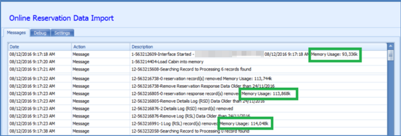Select 'Remove Log (RSL) Data Older than' description
The image size is (401, 136).
point(191,116)
